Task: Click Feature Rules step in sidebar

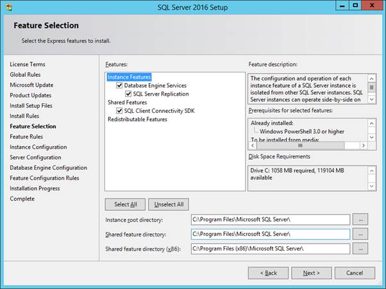Action: [26, 136]
